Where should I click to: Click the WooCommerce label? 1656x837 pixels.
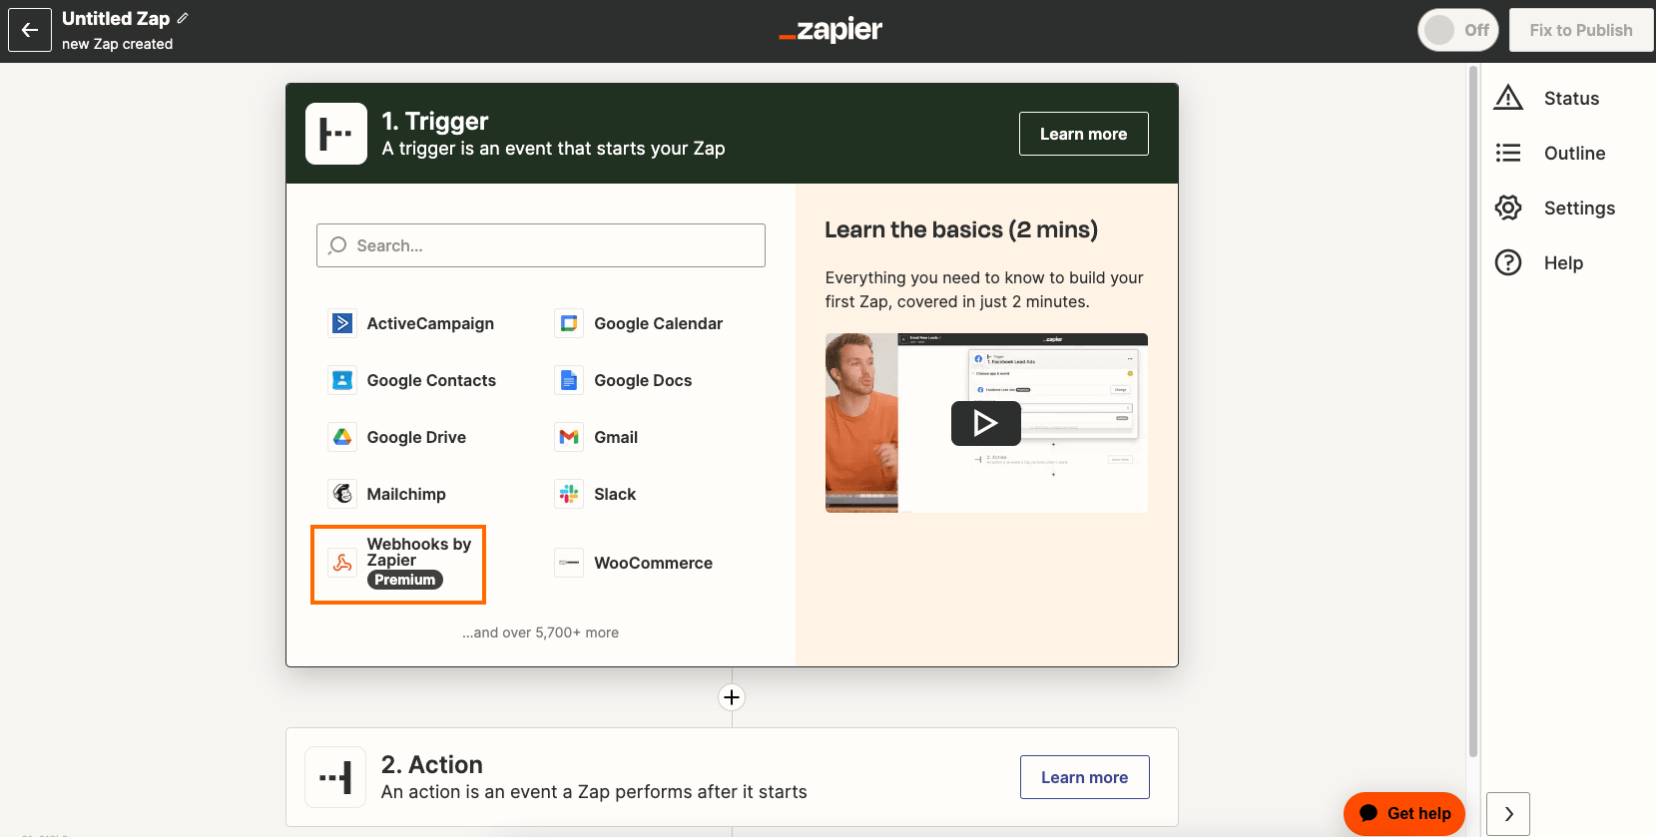coord(653,563)
